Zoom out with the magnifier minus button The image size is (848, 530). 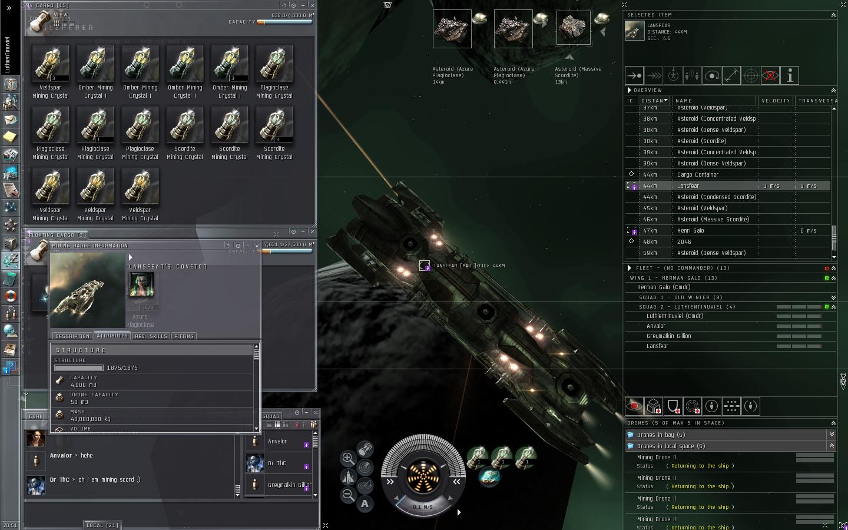click(x=348, y=495)
